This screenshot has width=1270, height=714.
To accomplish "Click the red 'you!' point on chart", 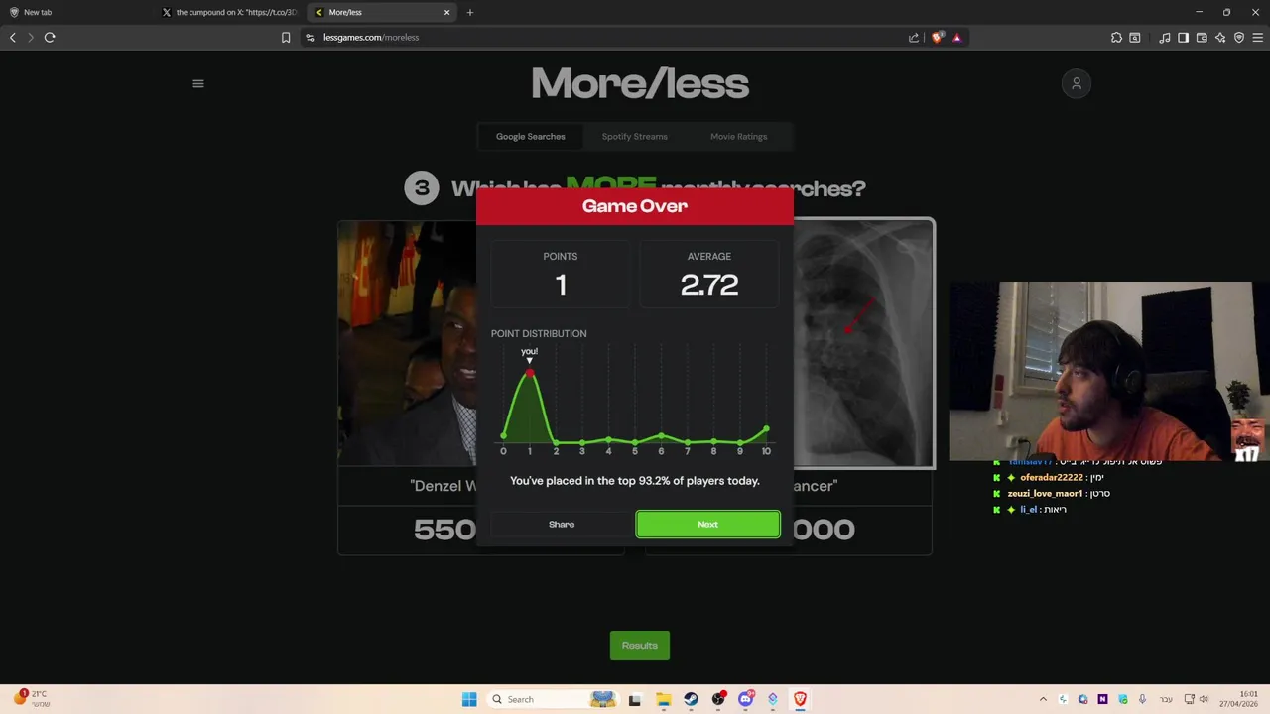I will pyautogui.click(x=530, y=373).
